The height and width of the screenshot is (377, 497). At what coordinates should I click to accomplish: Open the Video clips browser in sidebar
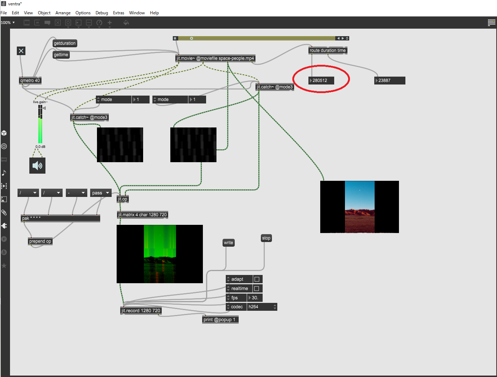click(4, 186)
